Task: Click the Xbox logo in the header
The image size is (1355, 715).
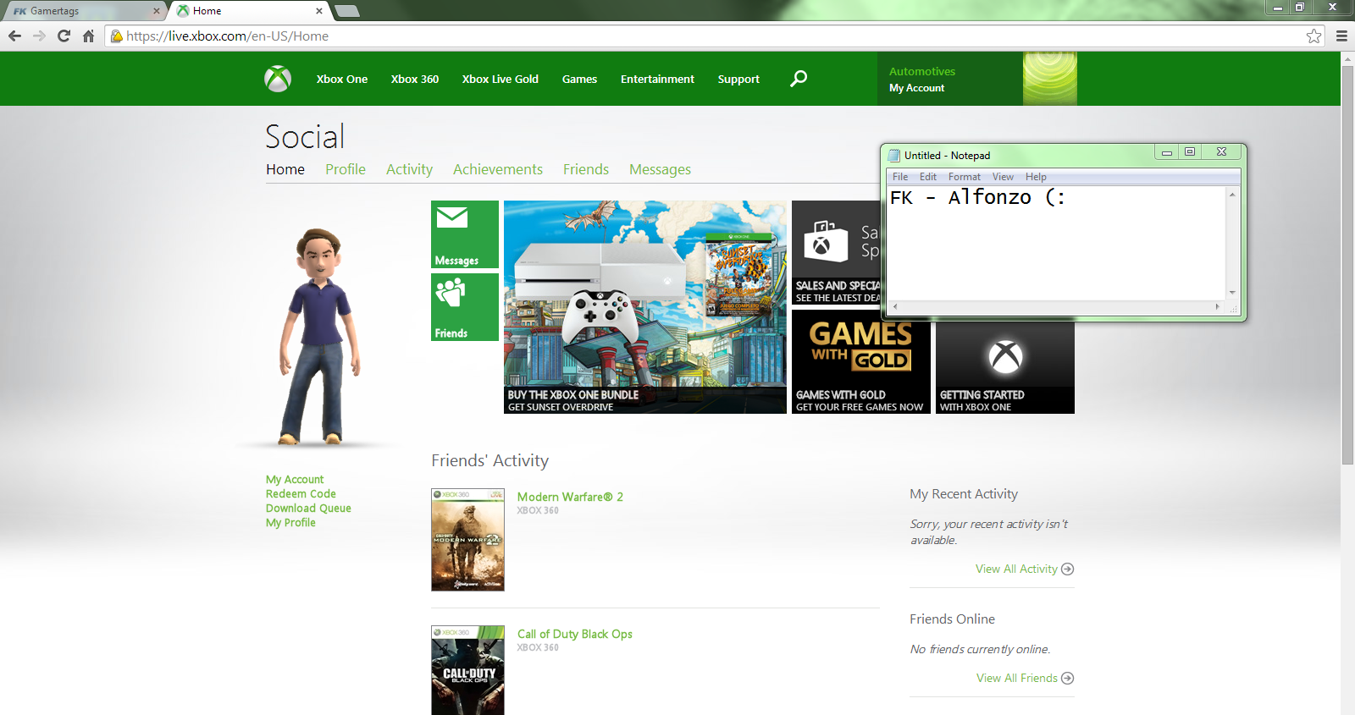Action: 278,79
